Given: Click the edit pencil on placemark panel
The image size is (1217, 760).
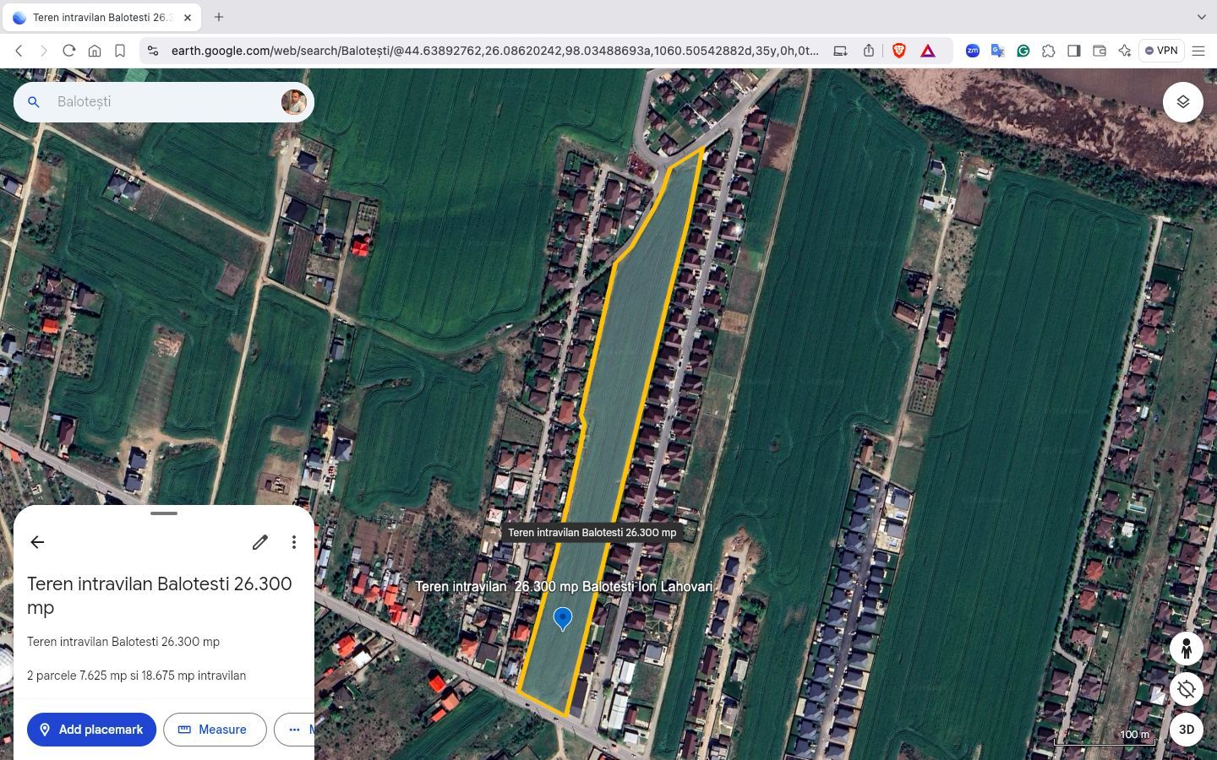Looking at the screenshot, I should [x=259, y=542].
